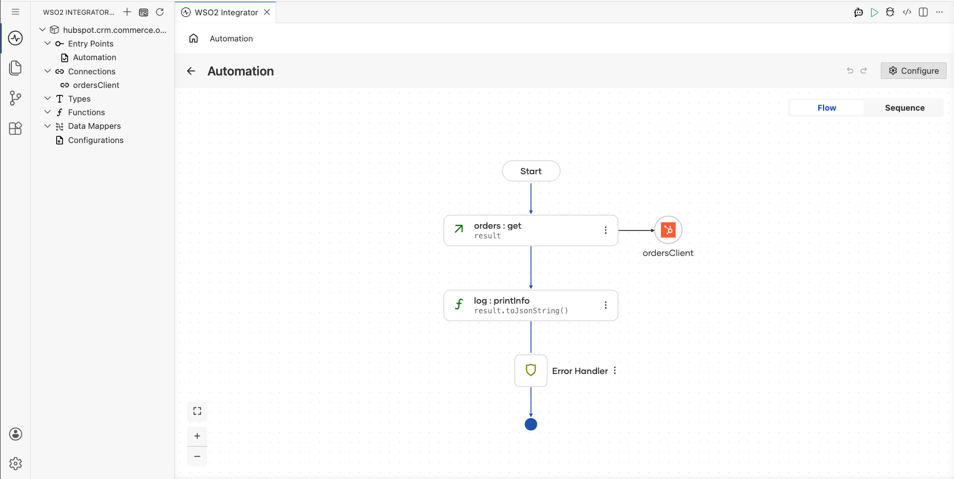The height and width of the screenshot is (479, 954).
Task: Select the Data Mappers tree item label
Action: (94, 126)
